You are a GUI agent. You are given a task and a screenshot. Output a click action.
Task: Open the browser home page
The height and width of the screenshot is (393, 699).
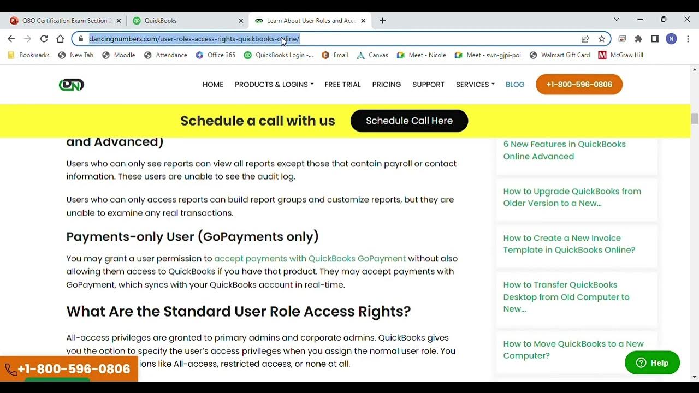pos(60,39)
